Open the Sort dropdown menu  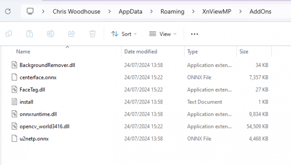tap(124, 34)
